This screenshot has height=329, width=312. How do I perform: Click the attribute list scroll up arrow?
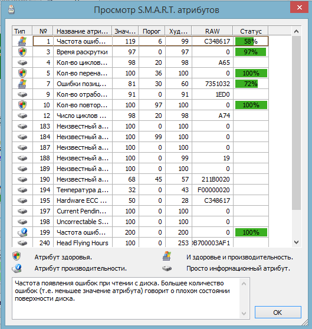(x=296, y=31)
